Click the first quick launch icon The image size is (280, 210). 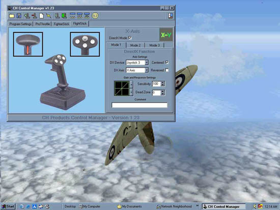(22, 206)
